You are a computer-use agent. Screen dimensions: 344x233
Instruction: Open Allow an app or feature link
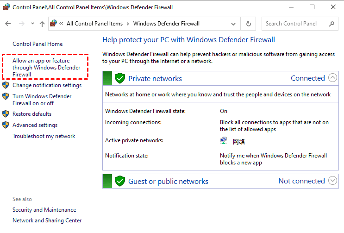[45, 68]
